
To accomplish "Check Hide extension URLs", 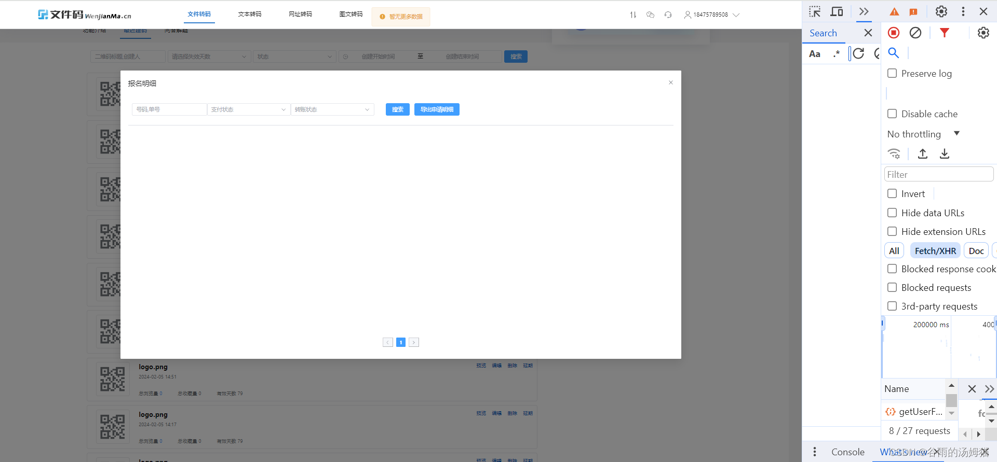I will click(892, 231).
